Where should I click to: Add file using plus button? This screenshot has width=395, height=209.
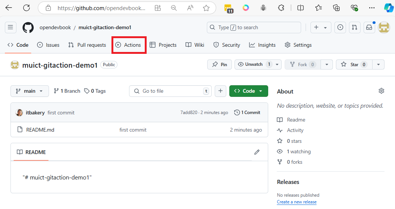click(x=220, y=91)
